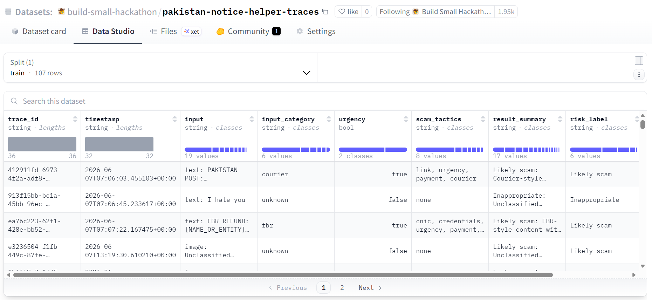Screen dimensions: 652x300
Task: Copy dataset name with the copy icon
Action: (325, 12)
